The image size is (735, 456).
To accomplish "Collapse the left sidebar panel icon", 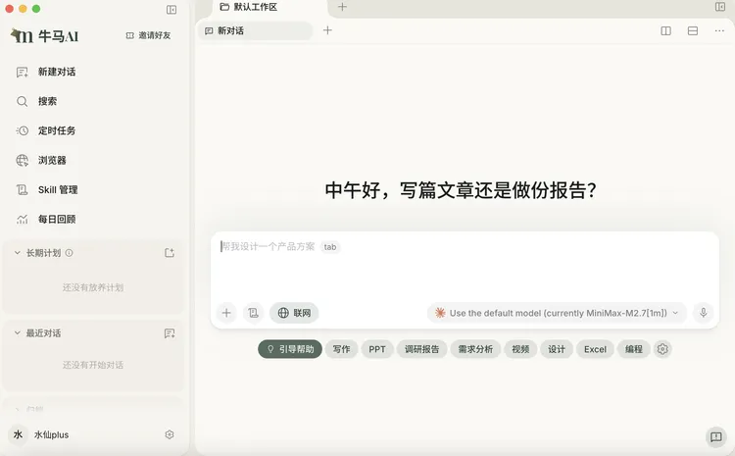I will pos(171,10).
